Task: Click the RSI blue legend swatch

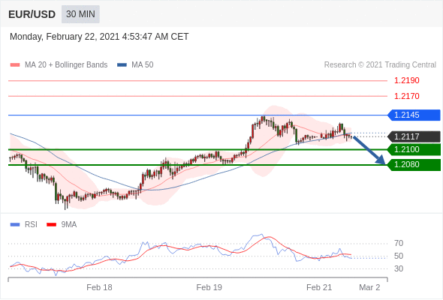Action: [15, 225]
